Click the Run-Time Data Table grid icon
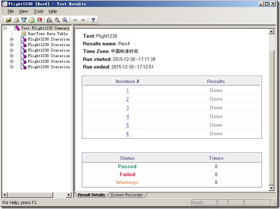Viewport: 280px width, 209px height. pos(24,34)
